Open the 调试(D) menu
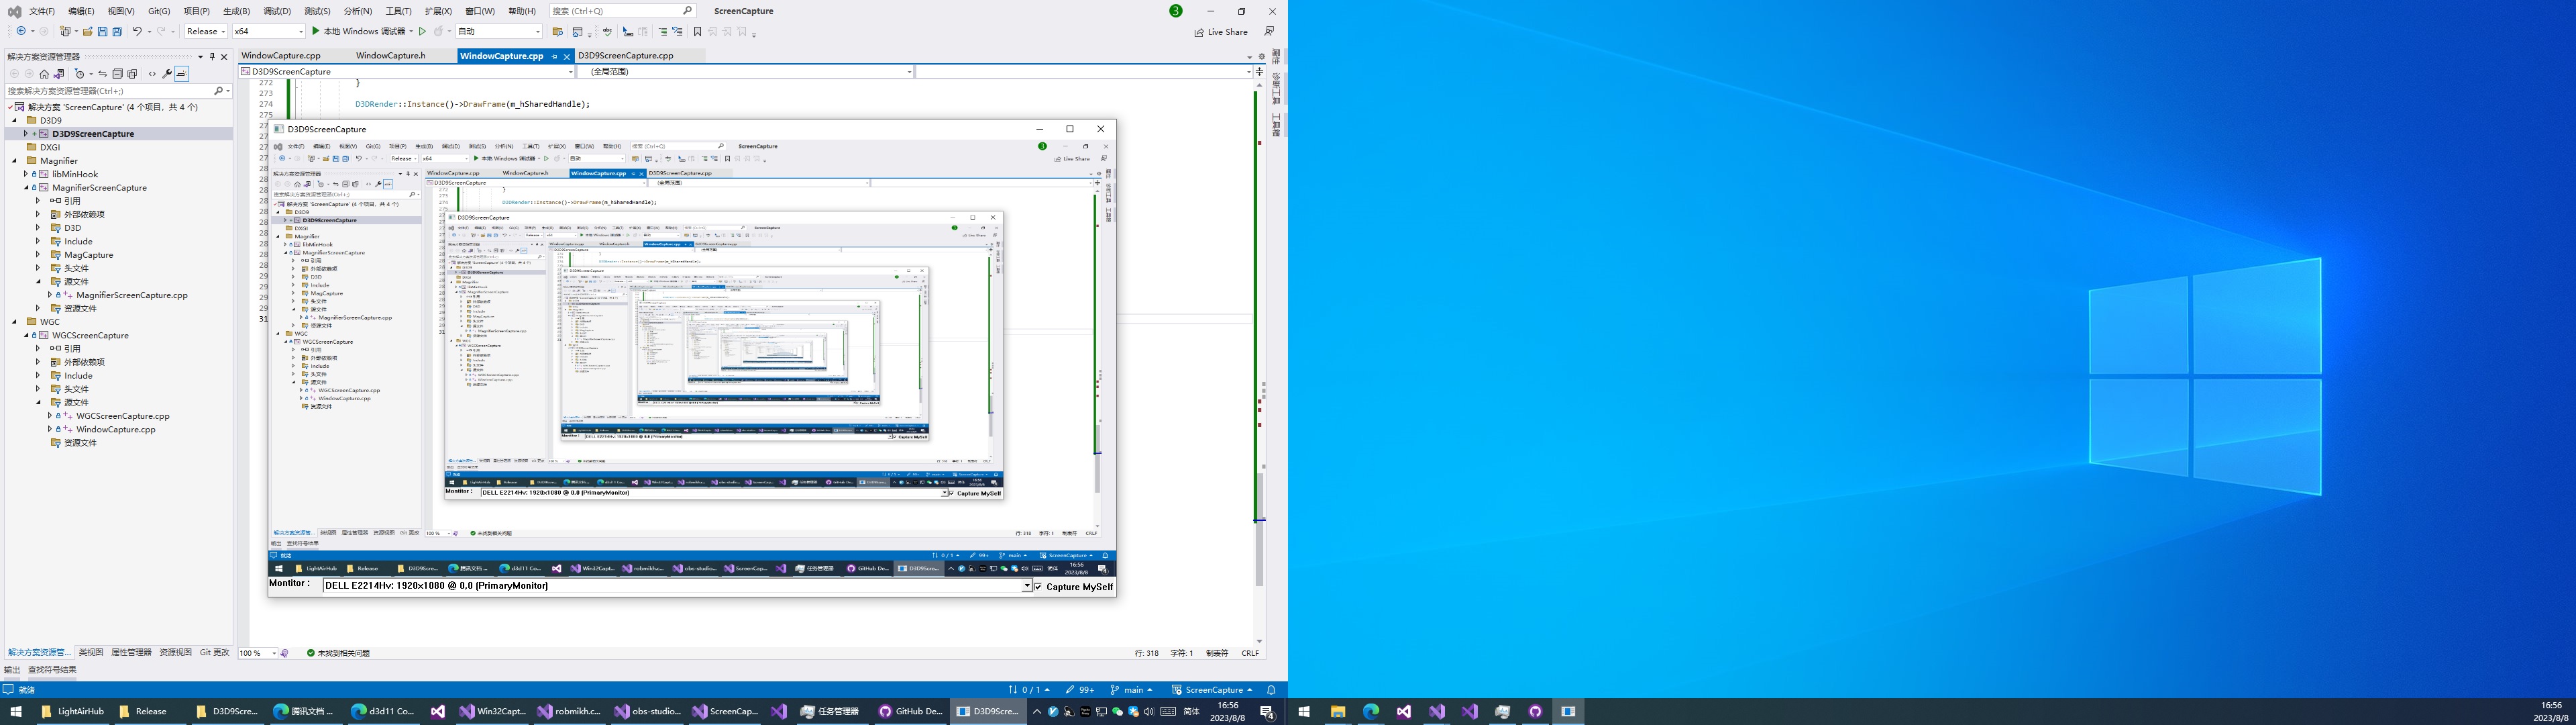 point(277,11)
